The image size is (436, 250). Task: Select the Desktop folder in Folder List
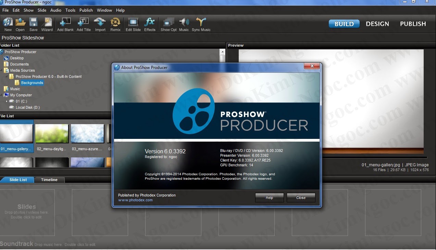pyautogui.click(x=17, y=58)
